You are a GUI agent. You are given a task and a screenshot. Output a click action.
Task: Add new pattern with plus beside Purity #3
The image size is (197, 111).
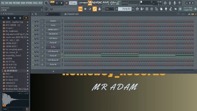[133, 9]
